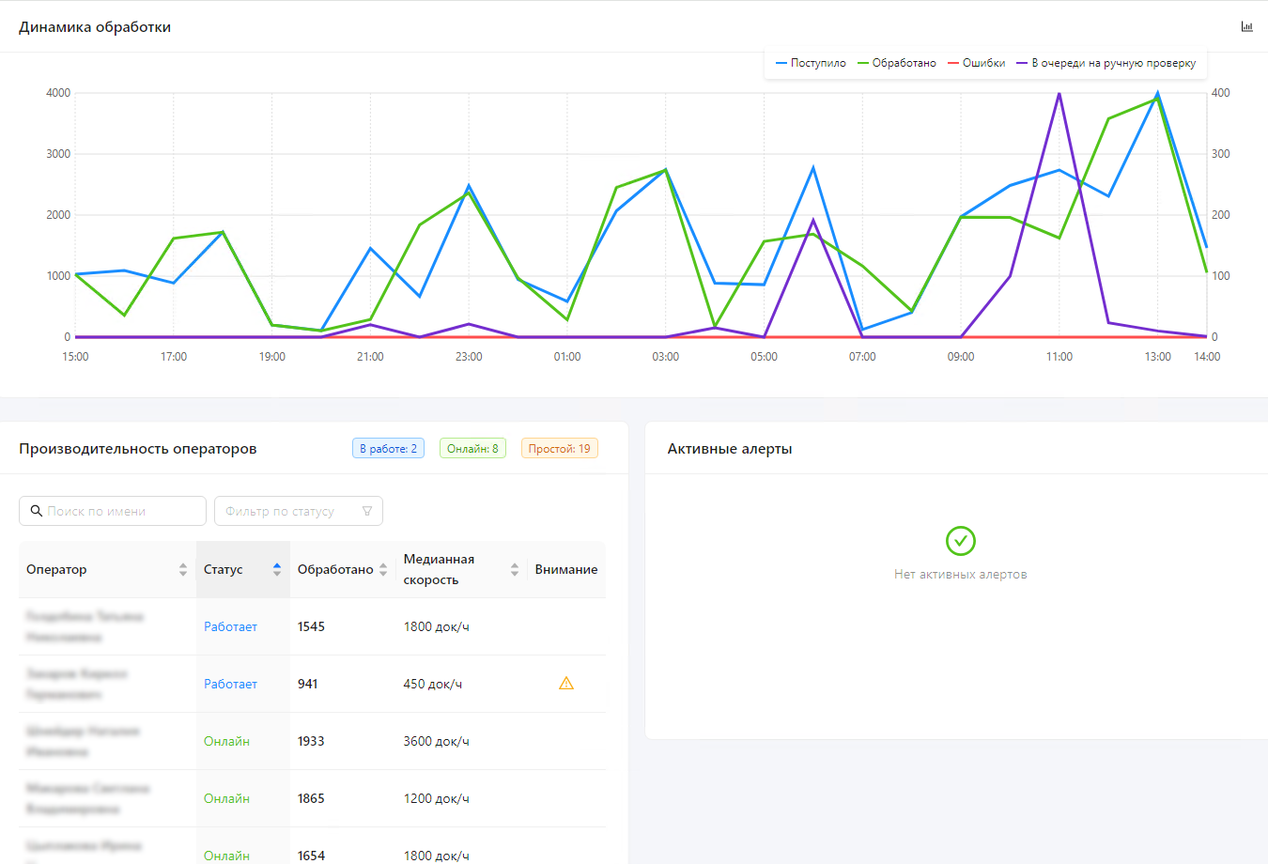Image resolution: width=1268 pixels, height=864 pixels.
Task: Toggle В очереди на ручную проверку series
Action: 1106,63
